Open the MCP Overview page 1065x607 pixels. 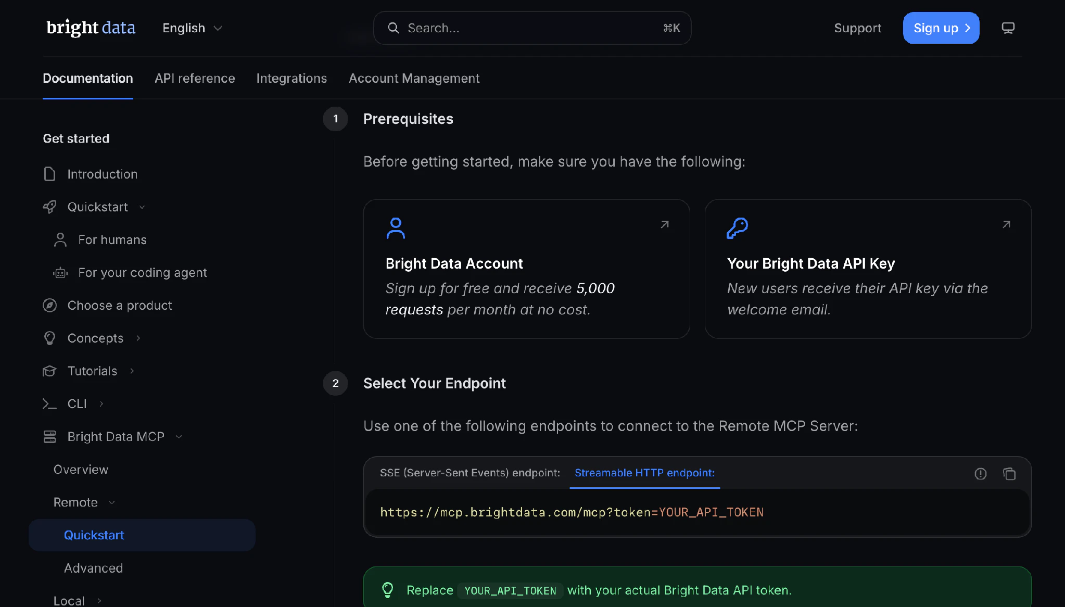(81, 470)
